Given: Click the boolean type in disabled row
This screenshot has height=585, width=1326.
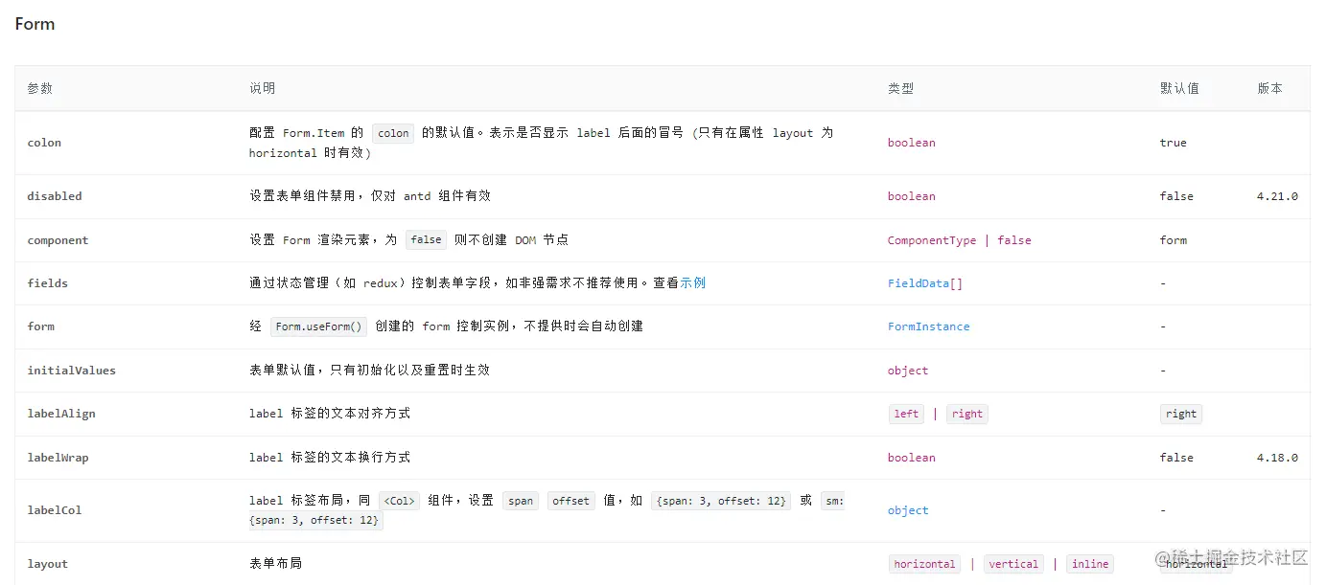Looking at the screenshot, I should pyautogui.click(x=912, y=196).
